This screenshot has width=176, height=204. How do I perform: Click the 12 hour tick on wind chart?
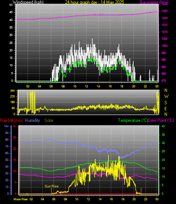coord(87,86)
